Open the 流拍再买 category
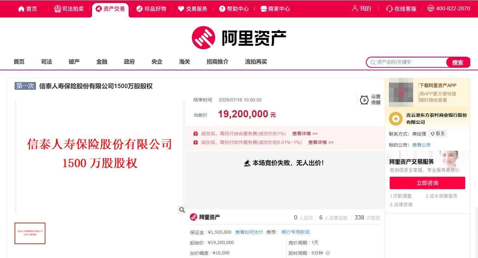Image resolution: width=478 pixels, height=258 pixels. coord(256,62)
